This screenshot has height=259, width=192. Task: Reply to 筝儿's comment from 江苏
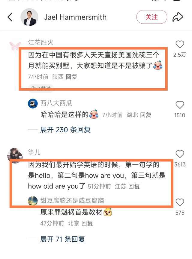(134, 186)
